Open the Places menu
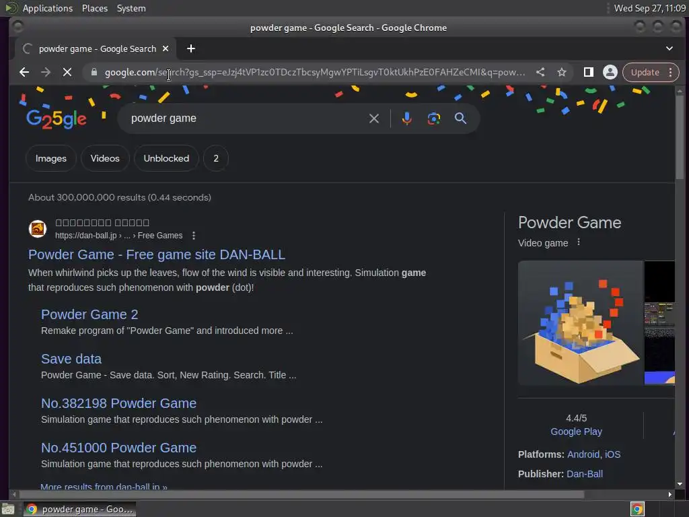 coord(95,8)
